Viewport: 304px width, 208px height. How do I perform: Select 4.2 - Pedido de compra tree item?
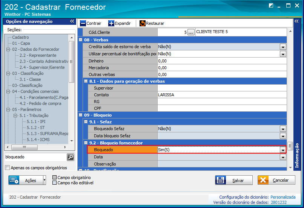[40, 103]
